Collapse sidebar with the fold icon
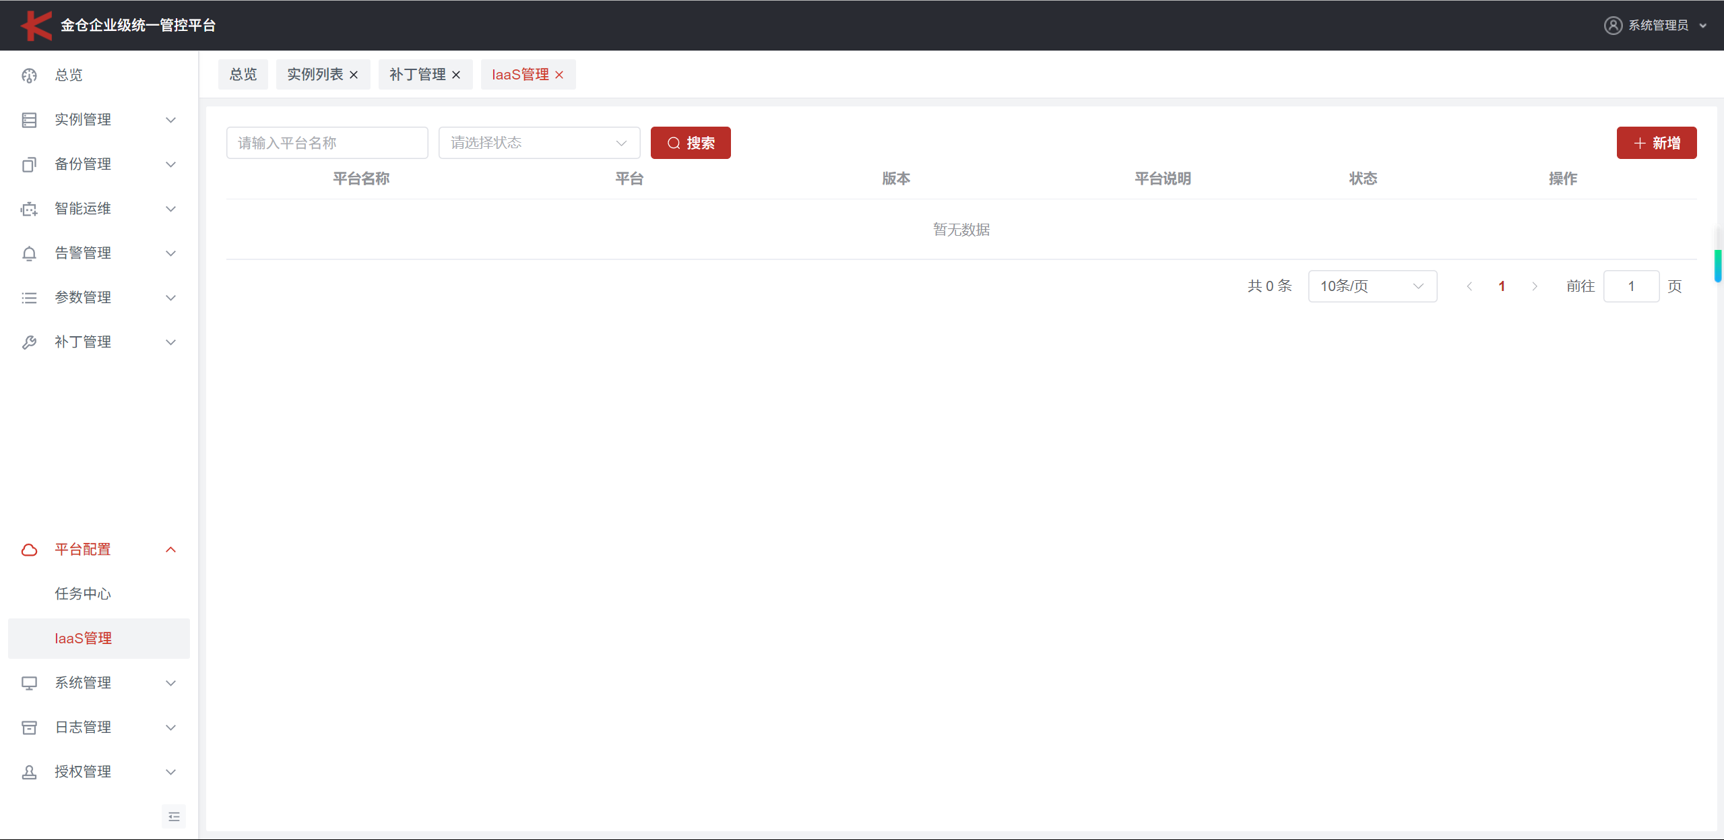The height and width of the screenshot is (840, 1724). pos(174,816)
